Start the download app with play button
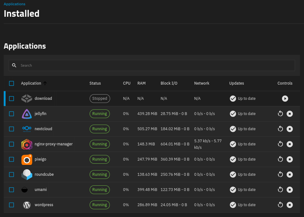Screen dimensions: 304x217 coord(285,99)
